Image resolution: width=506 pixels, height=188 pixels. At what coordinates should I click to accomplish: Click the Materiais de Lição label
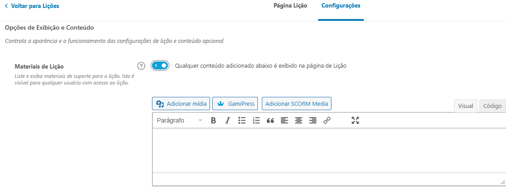pos(39,67)
